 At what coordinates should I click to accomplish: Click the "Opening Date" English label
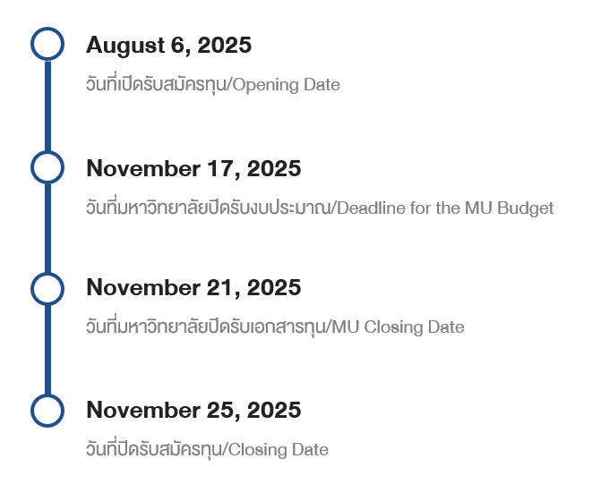coord(287,86)
